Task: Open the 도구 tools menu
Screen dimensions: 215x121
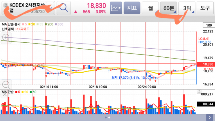Action: pos(205,8)
